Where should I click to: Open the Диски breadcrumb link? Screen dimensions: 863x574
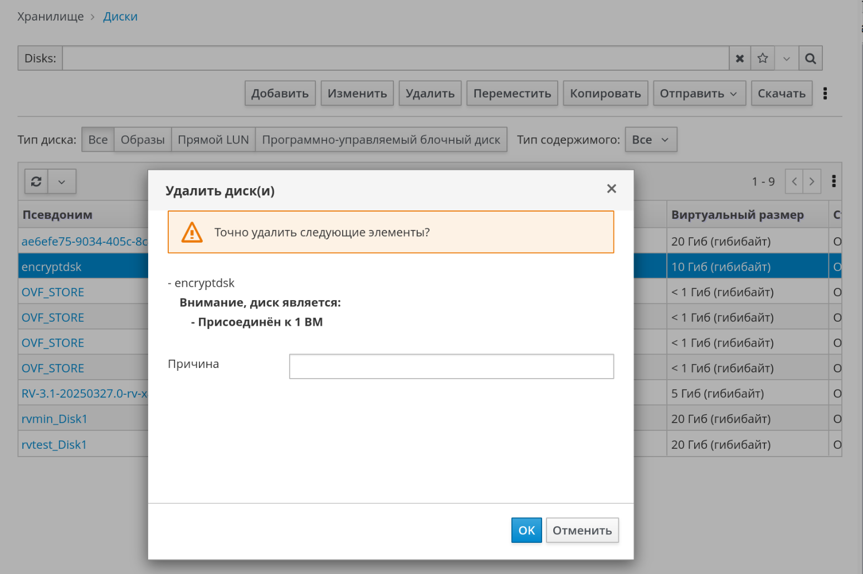[x=120, y=17]
